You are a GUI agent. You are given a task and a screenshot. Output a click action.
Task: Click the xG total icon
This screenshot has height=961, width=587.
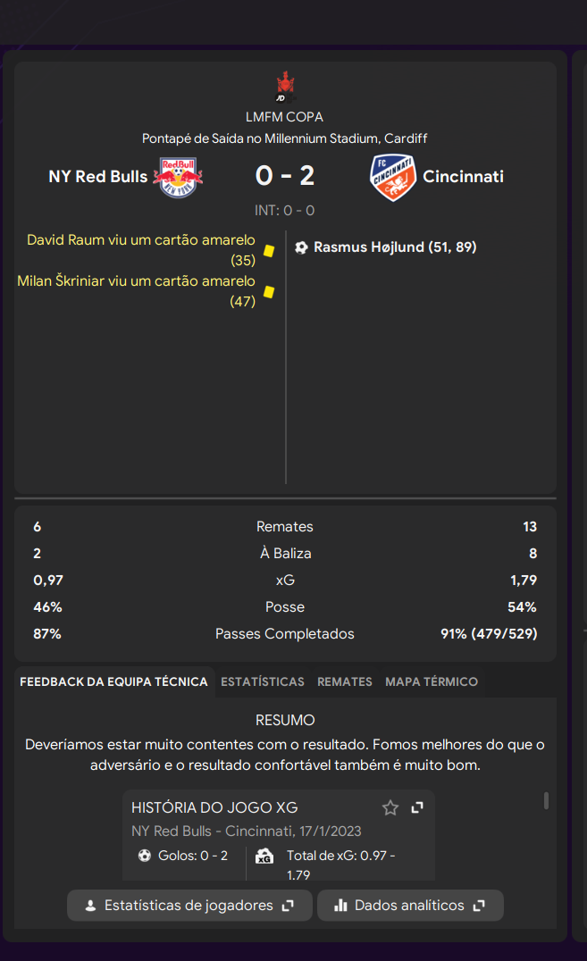pos(264,857)
